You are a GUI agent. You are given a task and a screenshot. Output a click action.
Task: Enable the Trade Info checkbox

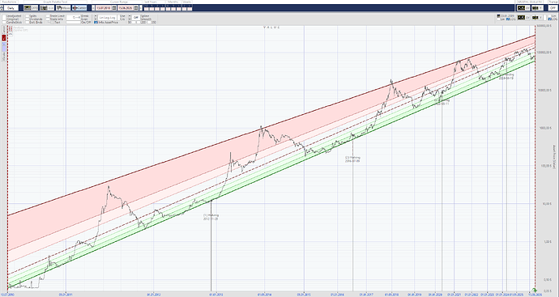coord(48,19)
